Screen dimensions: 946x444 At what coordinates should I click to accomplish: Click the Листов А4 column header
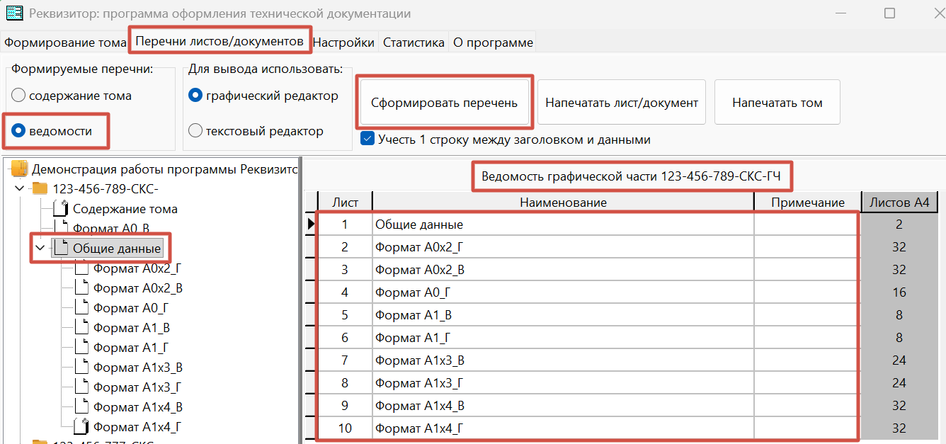(x=899, y=203)
